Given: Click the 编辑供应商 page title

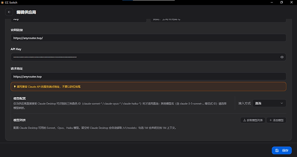Looking at the screenshot, I should click(x=26, y=12).
